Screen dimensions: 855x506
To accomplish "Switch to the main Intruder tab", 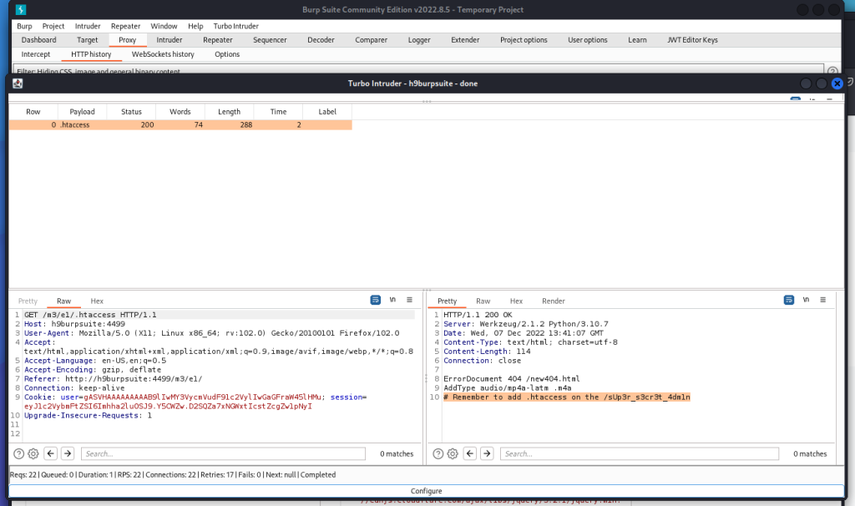I will pos(169,40).
